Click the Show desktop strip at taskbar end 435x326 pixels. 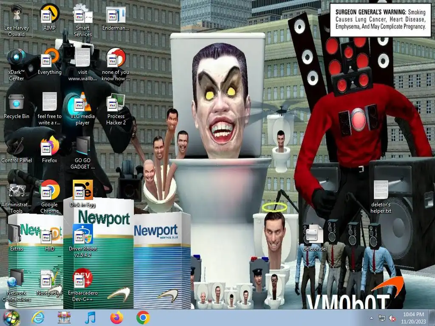(432, 318)
